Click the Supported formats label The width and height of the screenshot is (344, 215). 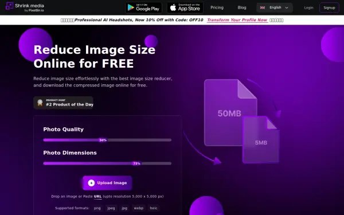72,208
